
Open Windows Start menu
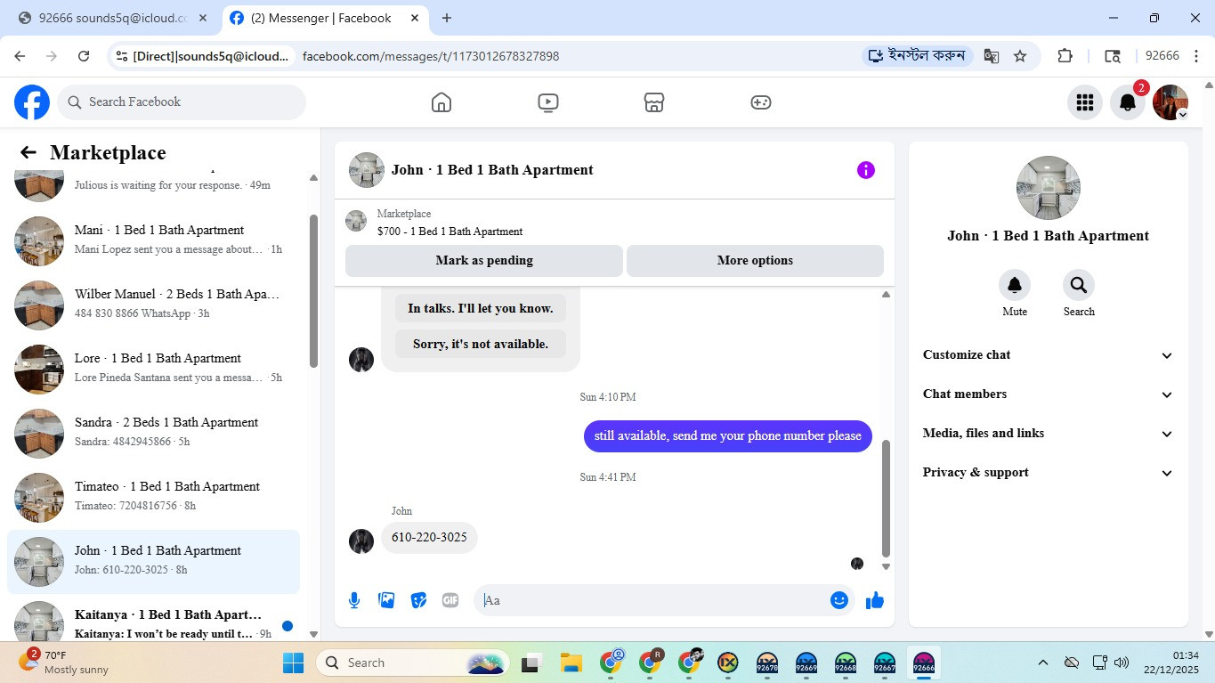pyautogui.click(x=293, y=663)
